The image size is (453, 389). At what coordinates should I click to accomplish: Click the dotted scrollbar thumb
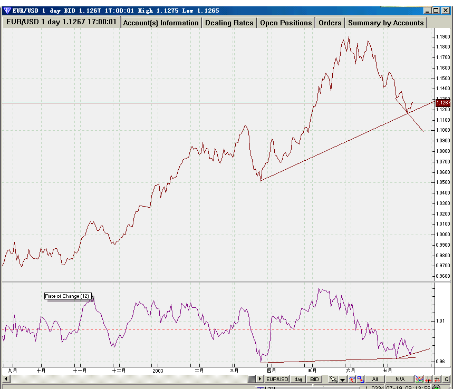click(x=252, y=378)
